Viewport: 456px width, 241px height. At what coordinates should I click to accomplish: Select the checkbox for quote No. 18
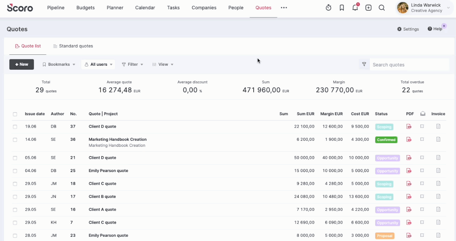tap(15, 184)
